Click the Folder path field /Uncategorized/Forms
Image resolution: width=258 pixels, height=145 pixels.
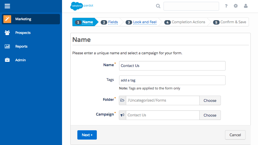click(163, 101)
